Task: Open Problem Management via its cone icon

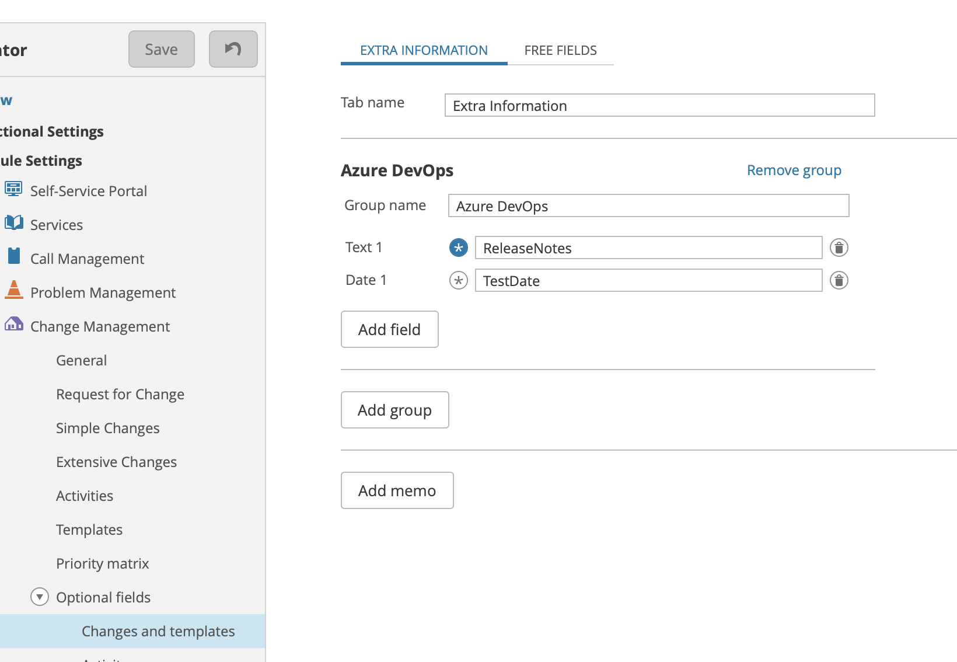Action: coord(13,290)
